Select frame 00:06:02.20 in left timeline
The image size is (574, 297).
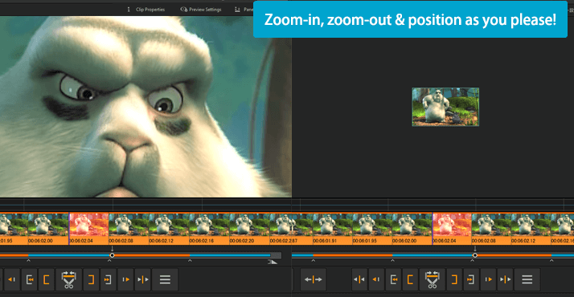click(x=250, y=229)
